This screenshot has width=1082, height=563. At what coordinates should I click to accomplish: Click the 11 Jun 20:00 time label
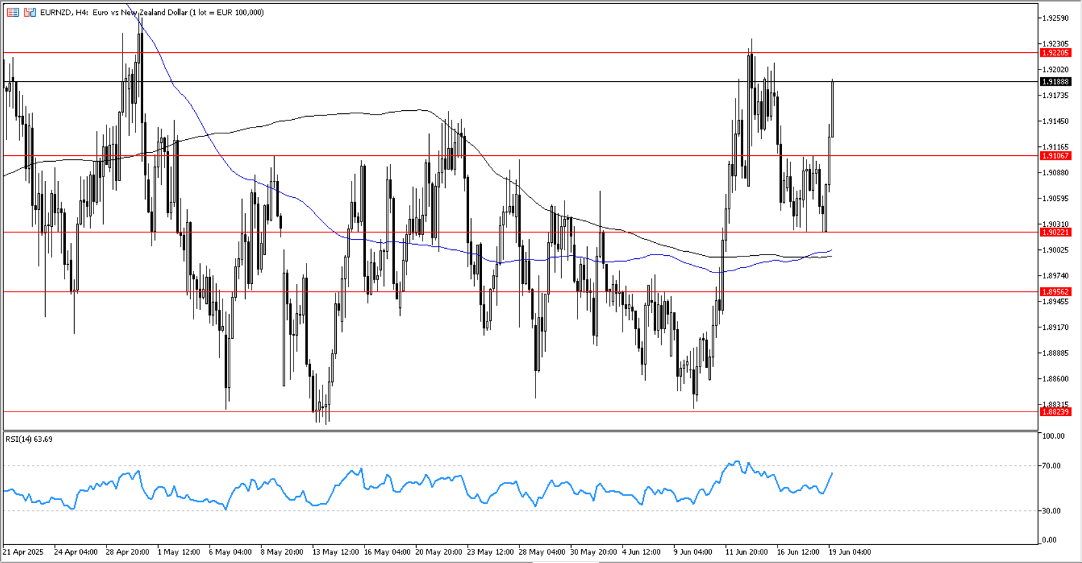coord(747,552)
